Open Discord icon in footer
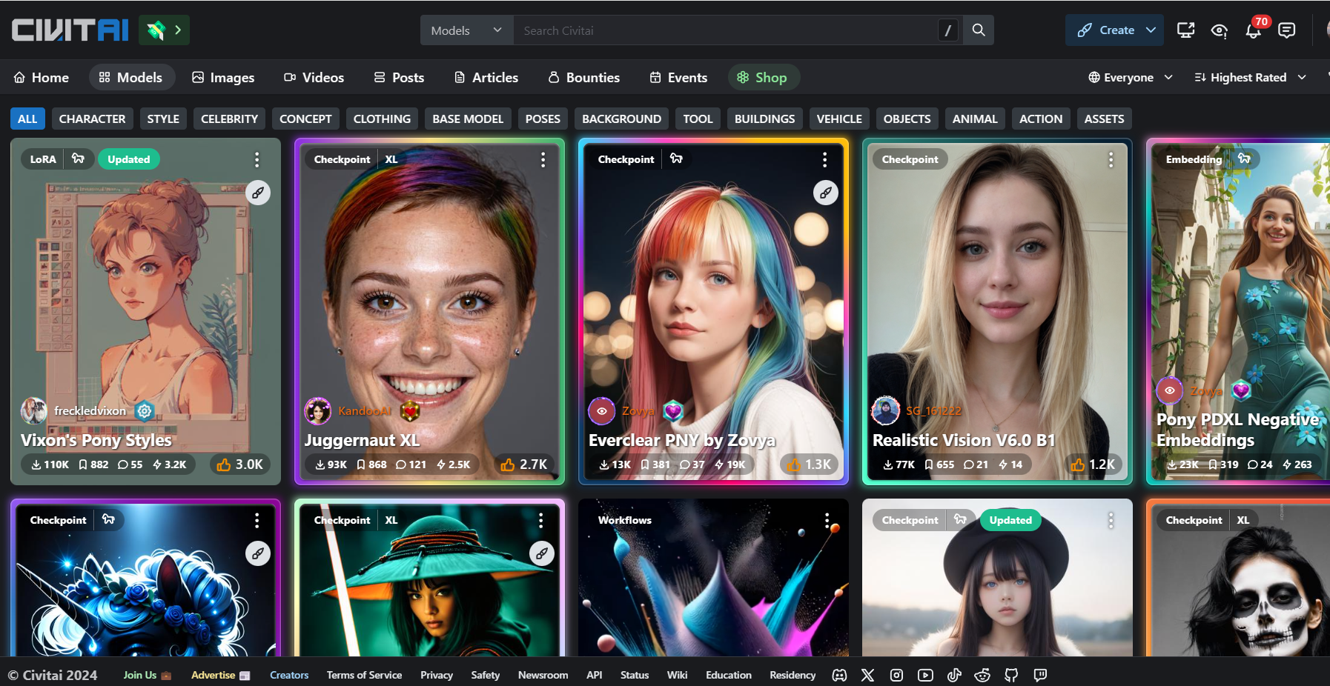The height and width of the screenshot is (686, 1330). point(839,675)
